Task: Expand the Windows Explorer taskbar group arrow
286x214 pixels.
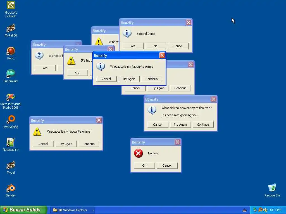Action: [x=93, y=210]
